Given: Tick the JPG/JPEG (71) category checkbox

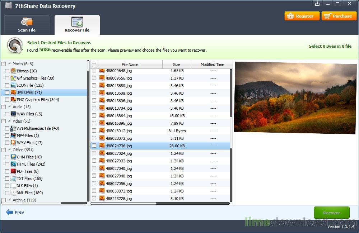Looking at the screenshot, I should click(x=7, y=92).
